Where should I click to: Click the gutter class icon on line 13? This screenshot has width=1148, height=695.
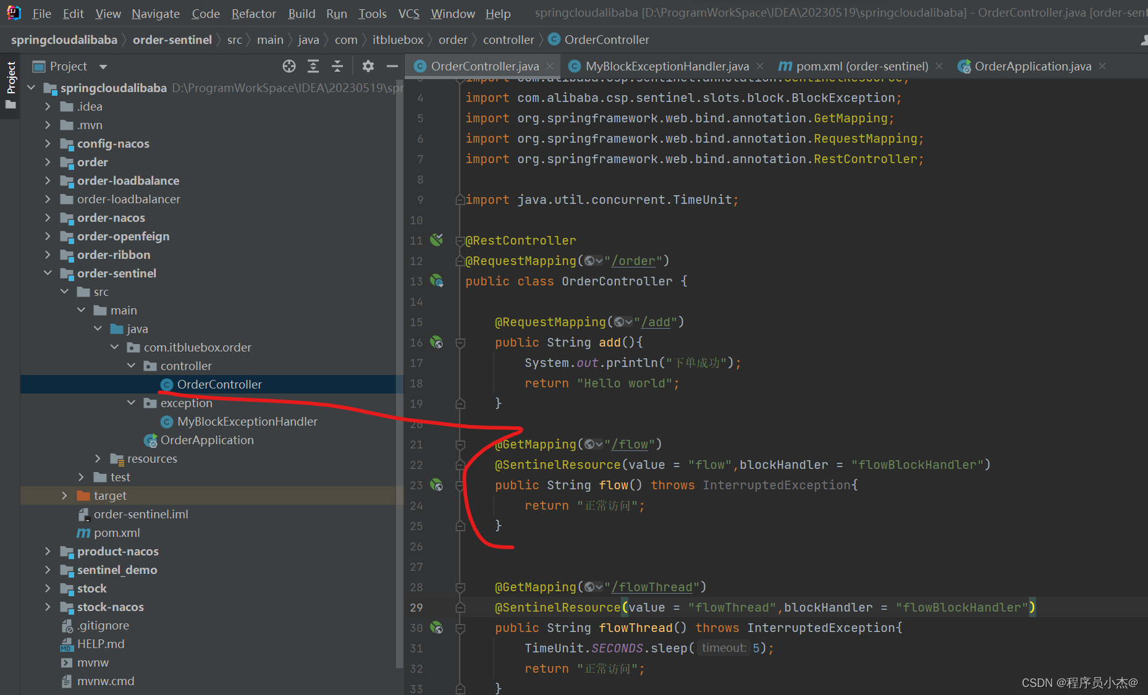click(437, 281)
